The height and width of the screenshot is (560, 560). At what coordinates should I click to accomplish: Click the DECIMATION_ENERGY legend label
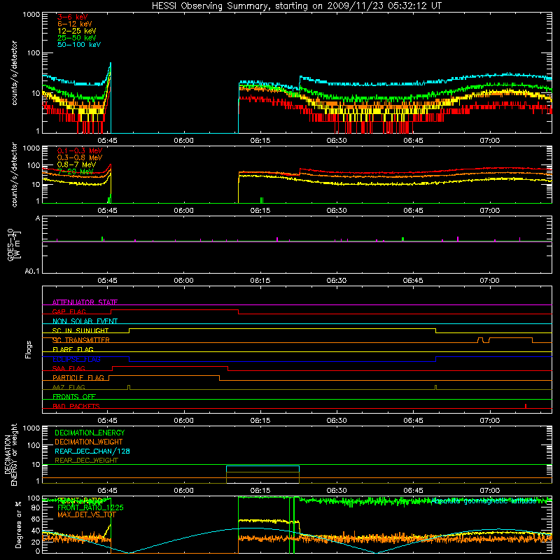90,433
